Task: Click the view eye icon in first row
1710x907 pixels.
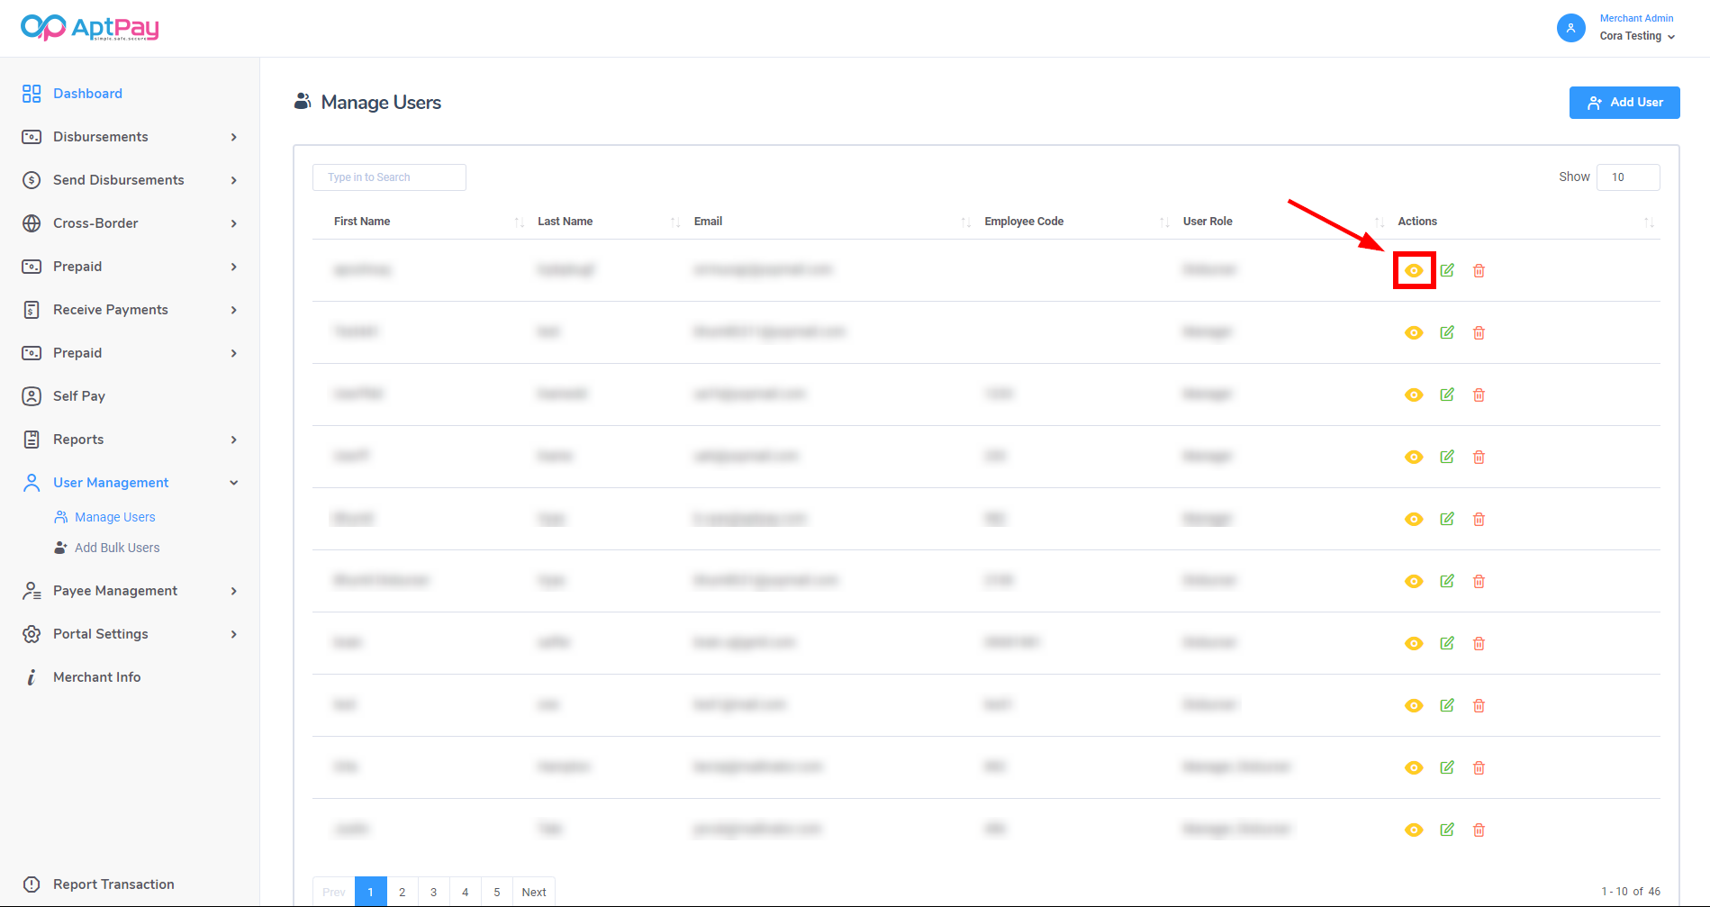Action: (1414, 270)
